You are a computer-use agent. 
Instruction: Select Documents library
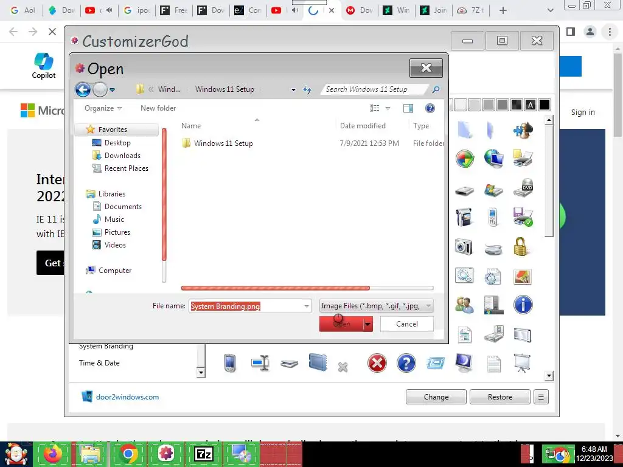click(123, 207)
